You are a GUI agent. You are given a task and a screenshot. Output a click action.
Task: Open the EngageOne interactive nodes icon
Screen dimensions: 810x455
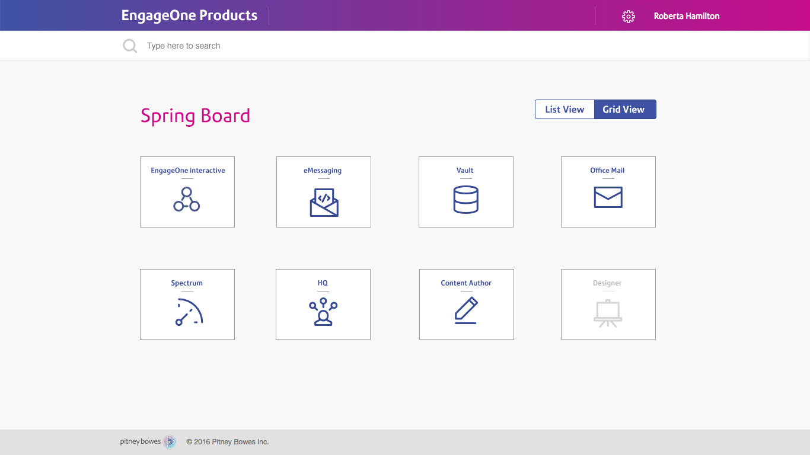(187, 200)
